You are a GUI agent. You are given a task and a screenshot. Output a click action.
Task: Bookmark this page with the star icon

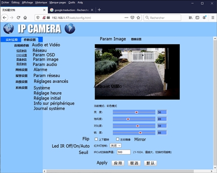click(x=138, y=17)
